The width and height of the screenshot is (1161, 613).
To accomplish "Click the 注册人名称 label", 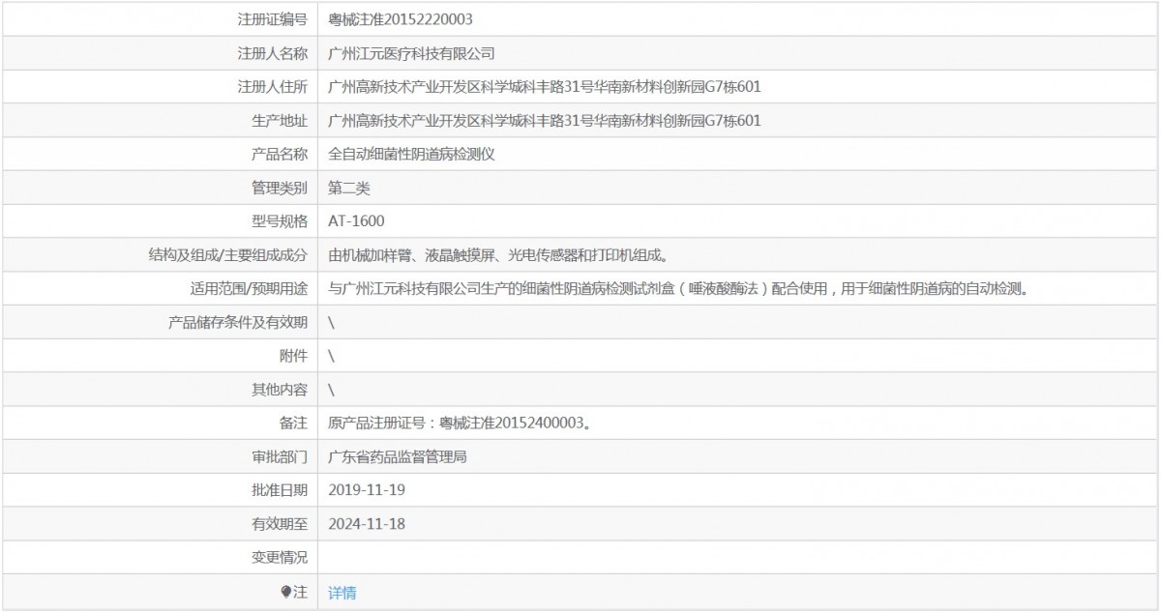I will coord(273,53).
